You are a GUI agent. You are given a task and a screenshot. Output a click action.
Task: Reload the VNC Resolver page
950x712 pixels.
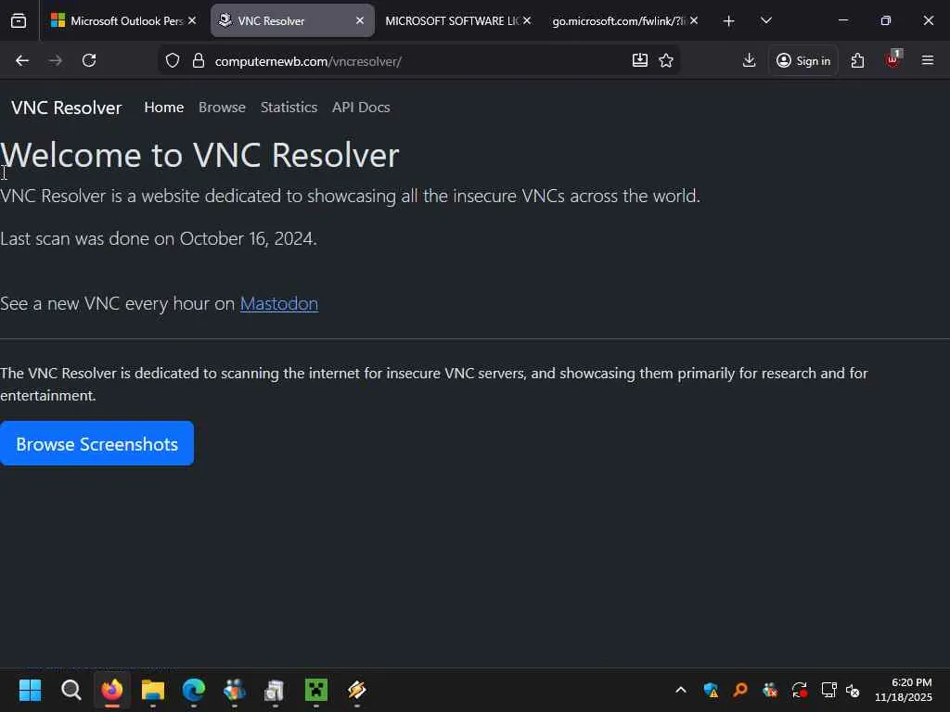tap(89, 60)
